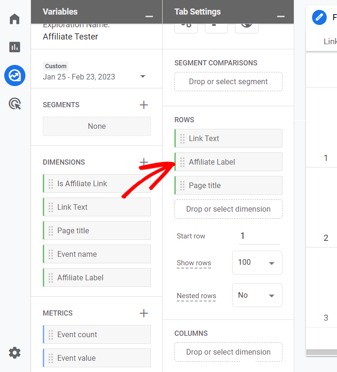Viewport: 337px width, 372px height.
Task: Open the Admin gear icon
Action: 15,353
